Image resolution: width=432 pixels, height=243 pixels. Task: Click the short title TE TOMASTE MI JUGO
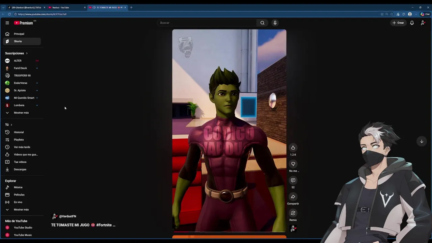pyautogui.click(x=83, y=225)
